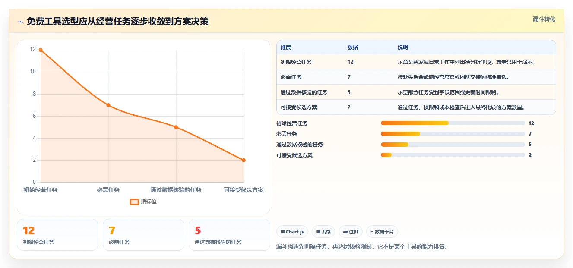Click the 通过数据核验的任务 label in the progress list

300,145
